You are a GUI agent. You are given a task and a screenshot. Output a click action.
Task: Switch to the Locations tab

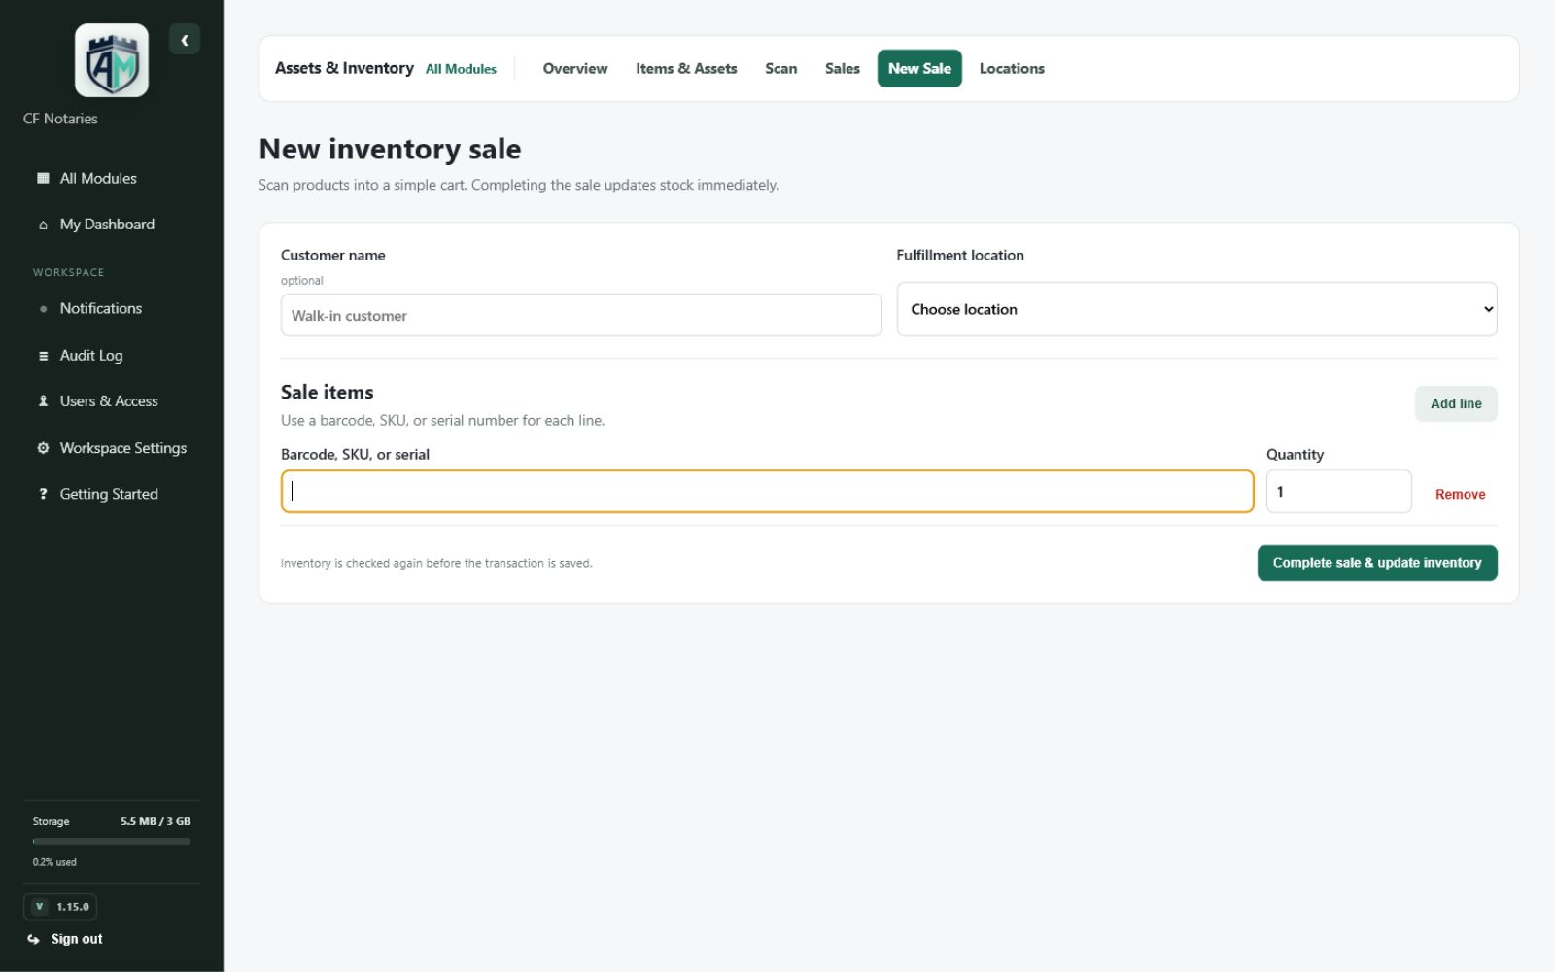[1012, 69]
